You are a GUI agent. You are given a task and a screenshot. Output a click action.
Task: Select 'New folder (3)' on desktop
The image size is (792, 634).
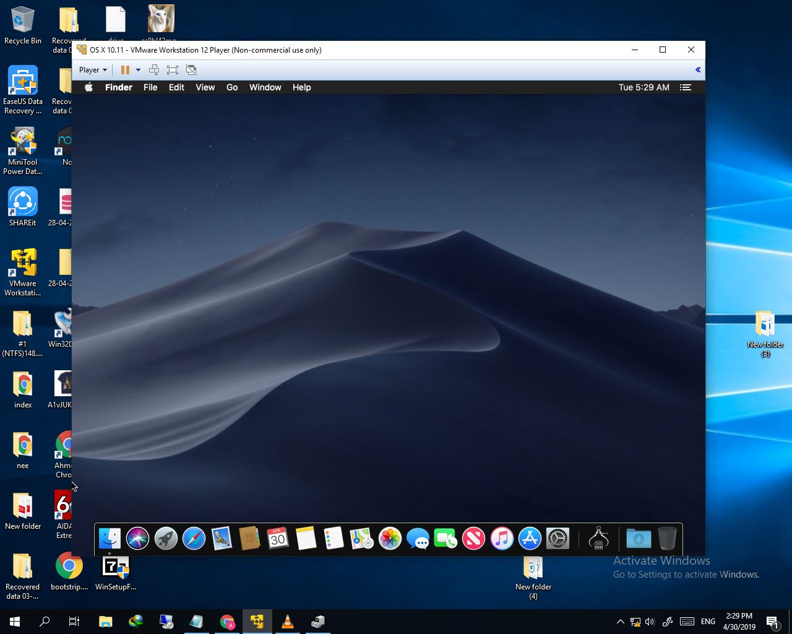click(765, 334)
